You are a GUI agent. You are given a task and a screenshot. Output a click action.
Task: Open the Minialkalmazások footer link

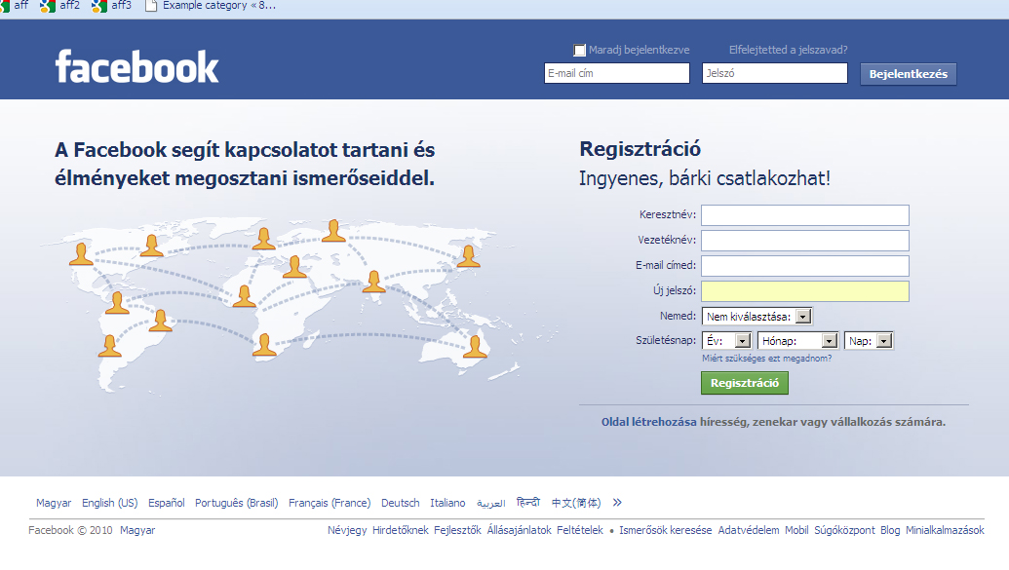coord(945,530)
